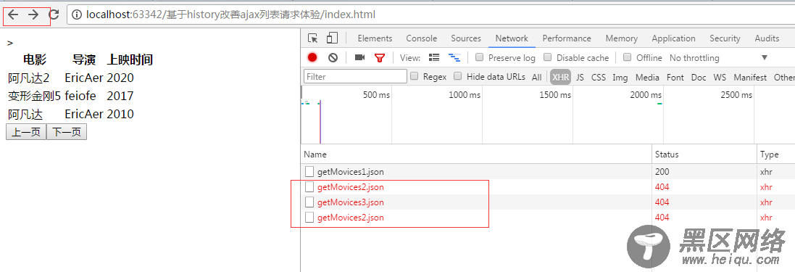
Task: Open the Performance tab
Action: point(567,38)
